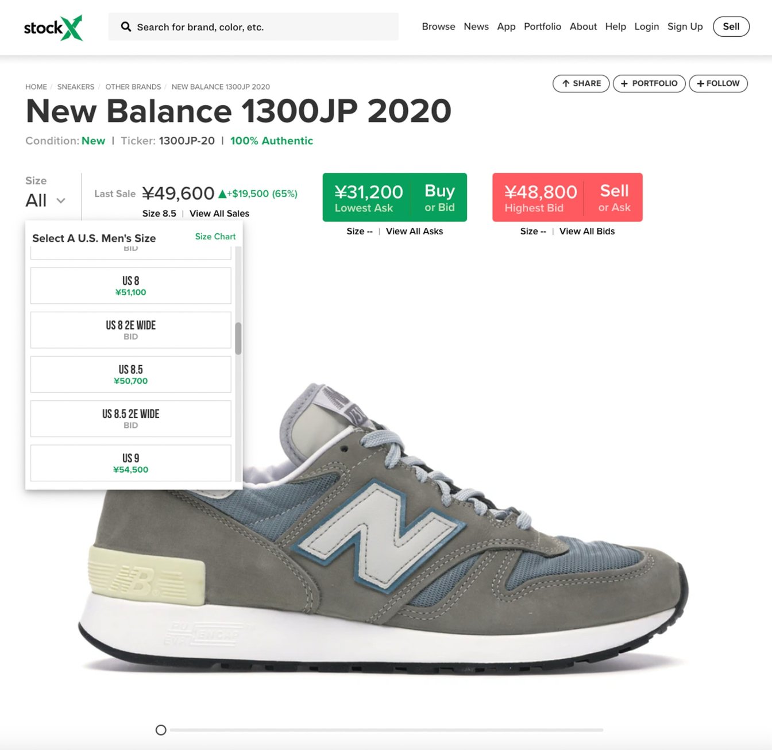The width and height of the screenshot is (772, 750).
Task: Choose US 8.5 size at ¥50,700
Action: pyautogui.click(x=130, y=374)
